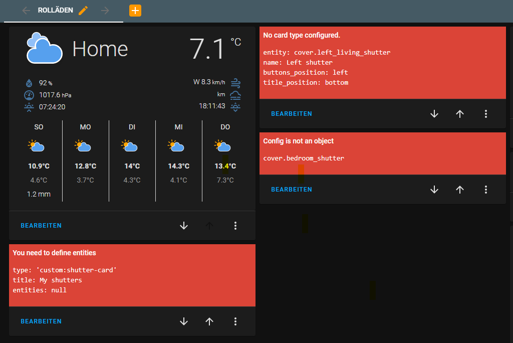Click the forward navigation arrow beside the tabs
Screen dimensions: 513x343
click(x=105, y=10)
